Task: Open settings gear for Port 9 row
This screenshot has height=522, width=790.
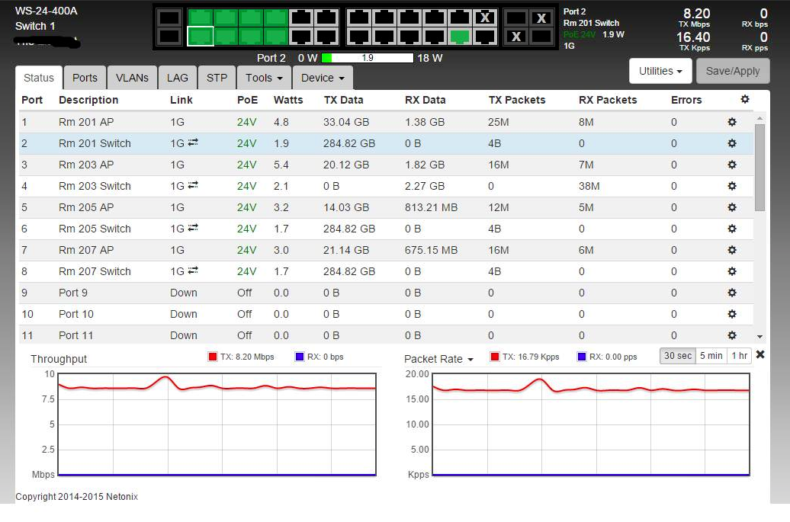Action: (732, 293)
